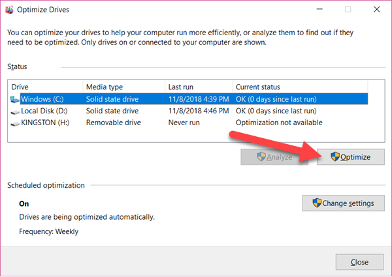The height and width of the screenshot is (277, 392).
Task: Click the bold On scheduled status text
Action: [24, 204]
